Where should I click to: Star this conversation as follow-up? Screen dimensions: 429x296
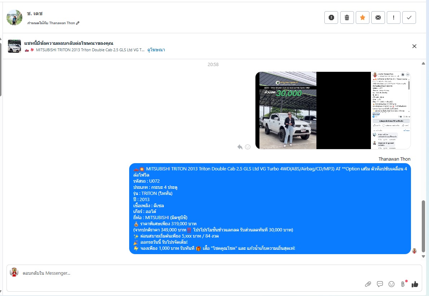(363, 18)
